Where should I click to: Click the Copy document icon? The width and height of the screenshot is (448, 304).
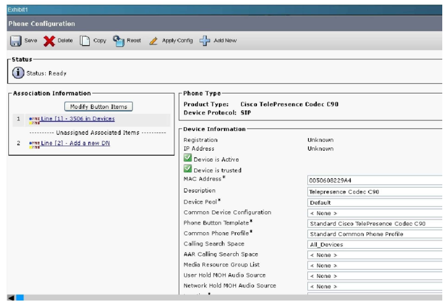[85, 41]
